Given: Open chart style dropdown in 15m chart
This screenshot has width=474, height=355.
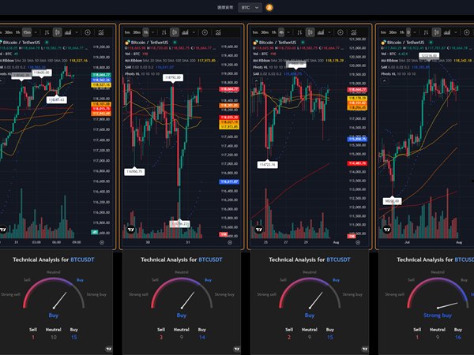Looking at the screenshot, I should point(77,32).
